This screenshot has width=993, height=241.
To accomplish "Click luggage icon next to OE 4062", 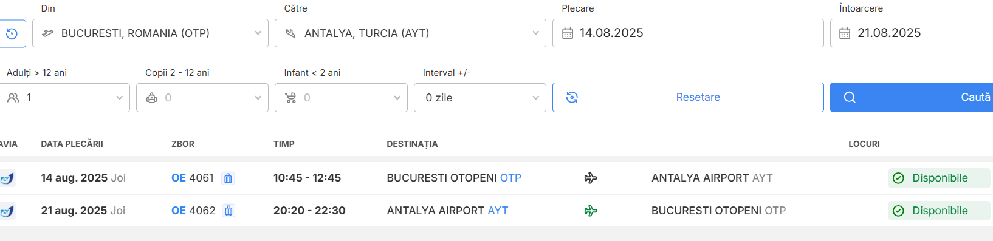I will tap(228, 211).
